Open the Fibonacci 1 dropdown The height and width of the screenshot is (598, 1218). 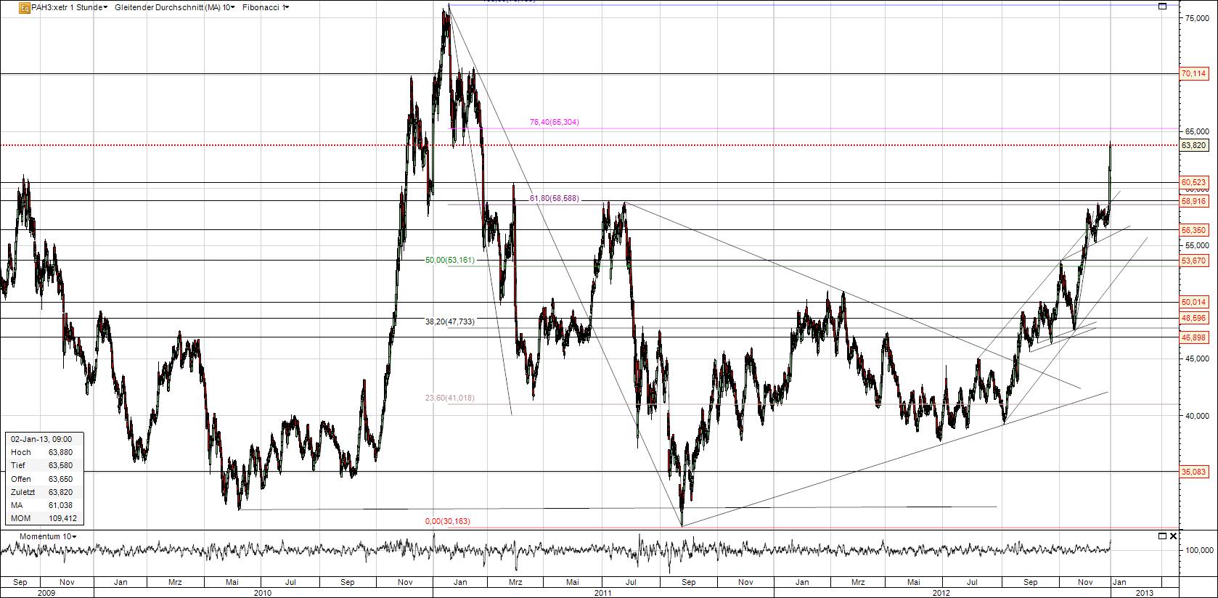tap(266, 8)
